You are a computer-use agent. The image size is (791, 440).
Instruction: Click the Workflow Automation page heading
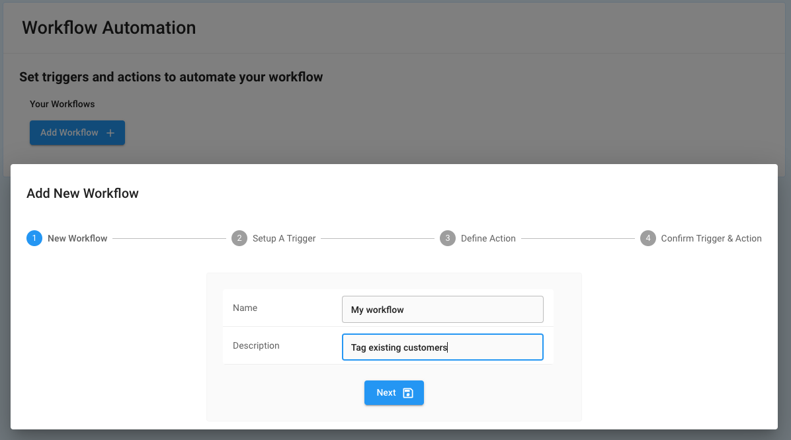tap(109, 28)
